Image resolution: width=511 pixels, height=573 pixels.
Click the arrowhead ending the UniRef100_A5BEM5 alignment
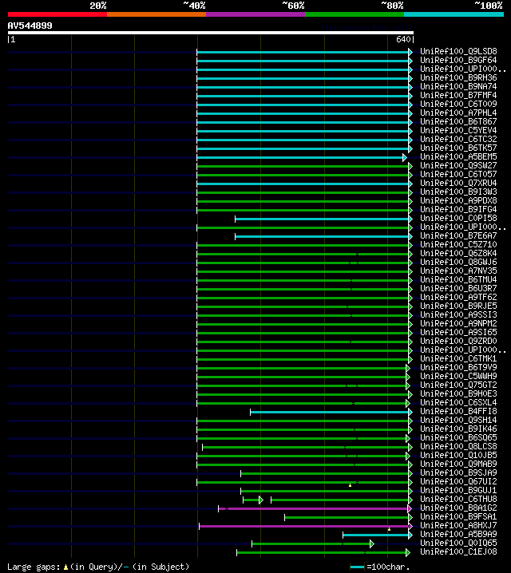[x=404, y=157]
